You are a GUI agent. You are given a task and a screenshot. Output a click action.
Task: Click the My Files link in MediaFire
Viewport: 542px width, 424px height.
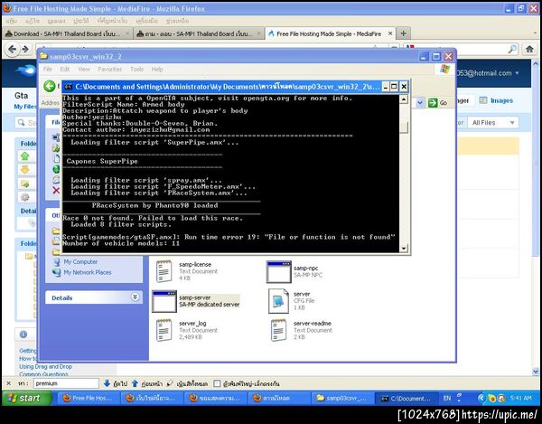[25, 106]
